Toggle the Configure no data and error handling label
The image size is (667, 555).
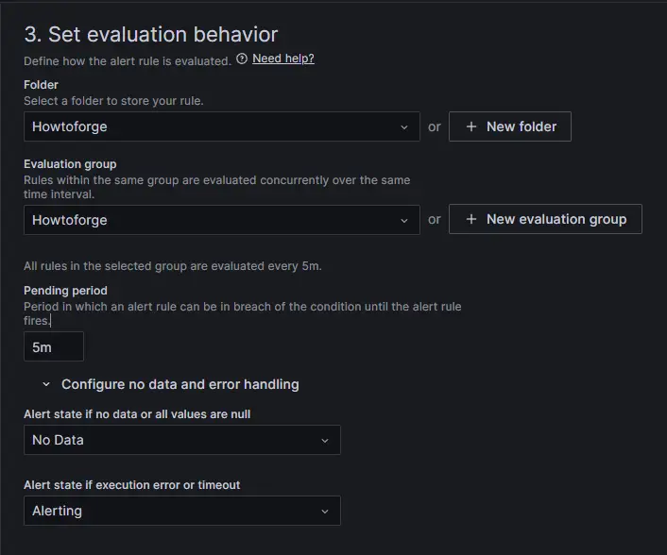(x=180, y=384)
